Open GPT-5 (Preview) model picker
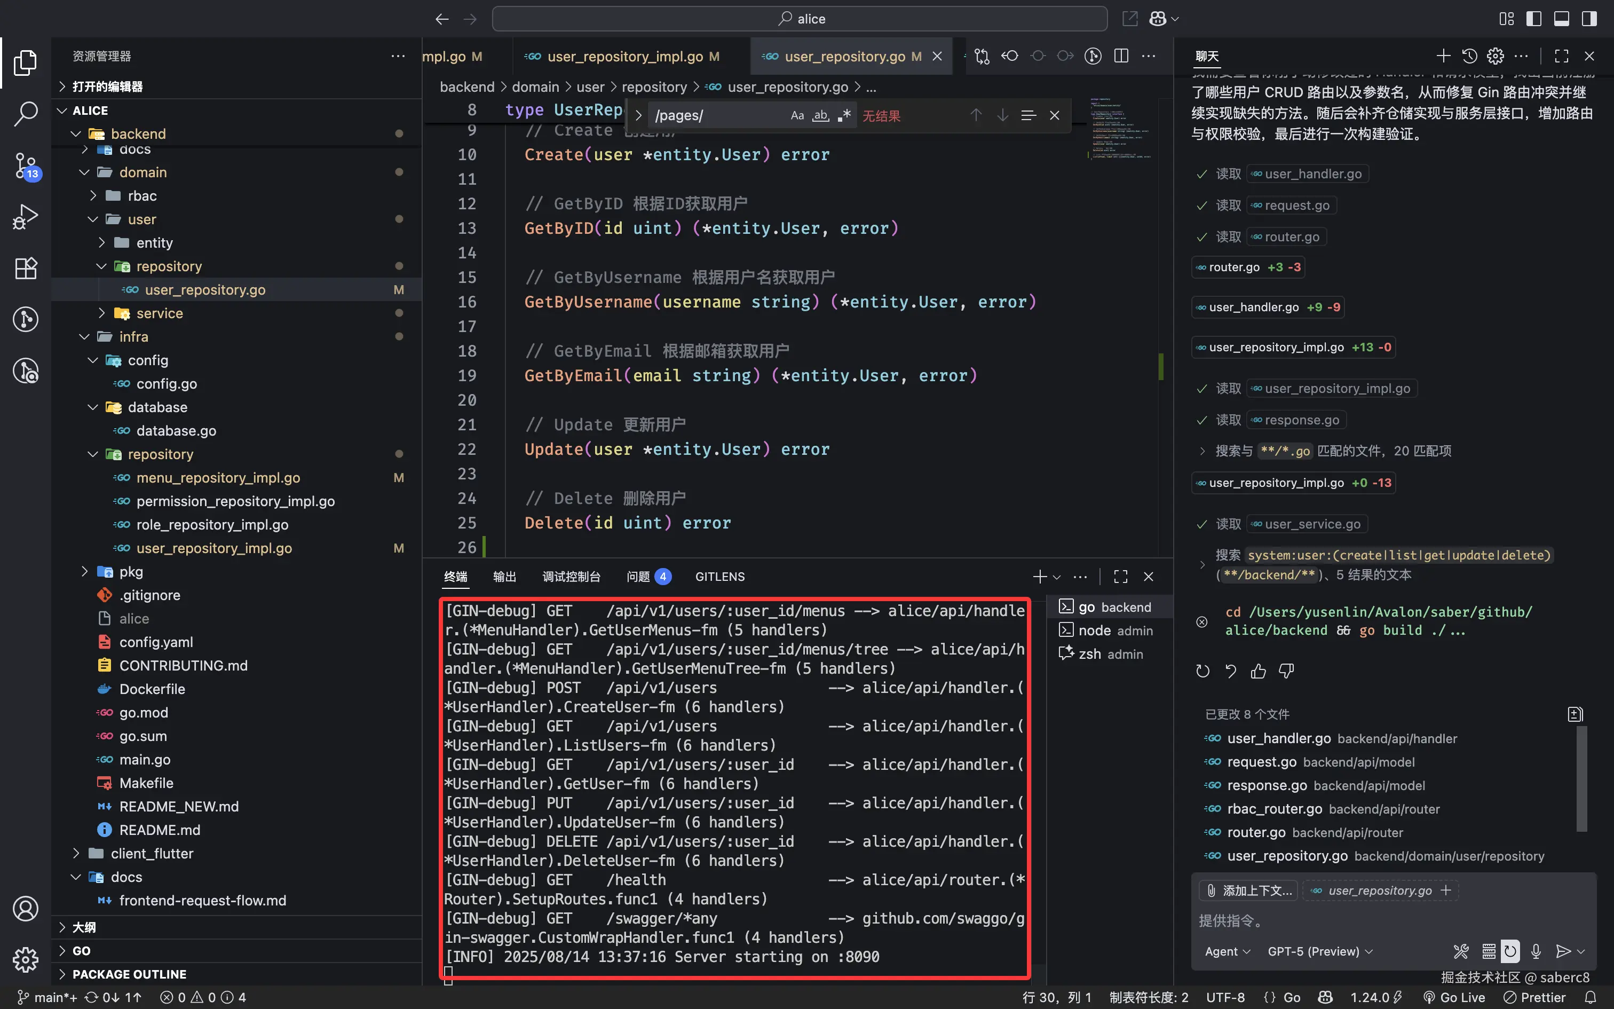 [x=1319, y=951]
